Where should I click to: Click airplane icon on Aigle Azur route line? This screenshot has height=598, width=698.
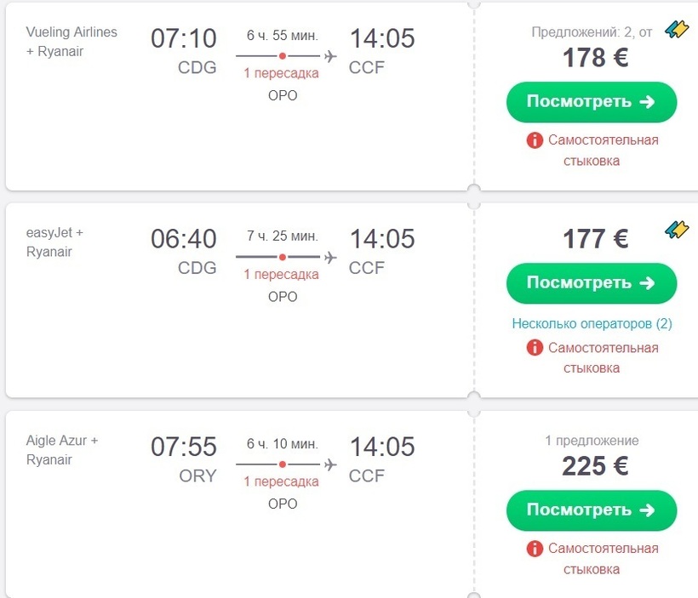(x=330, y=464)
